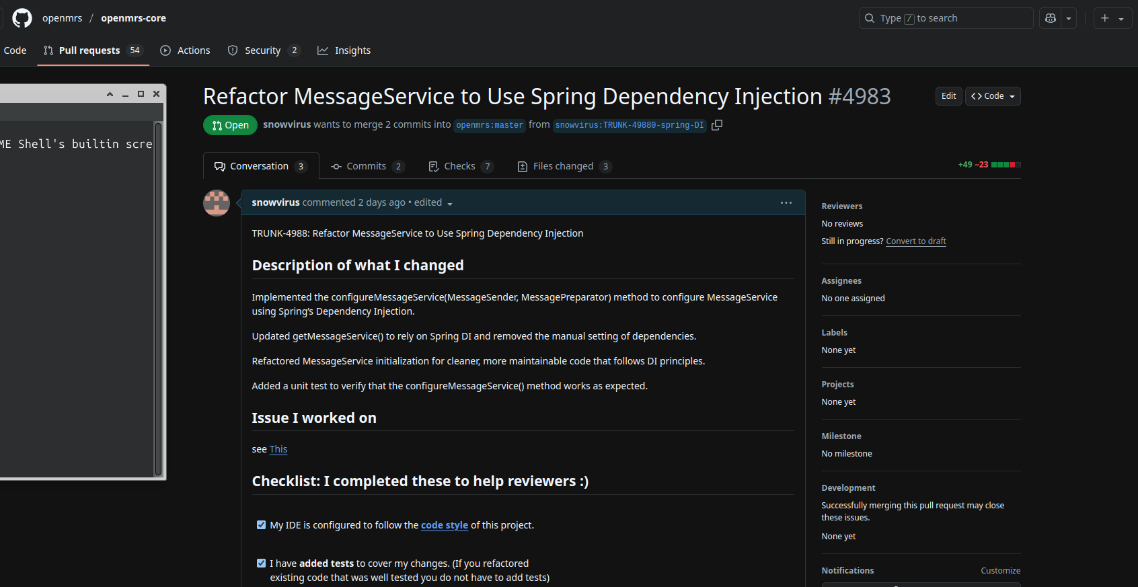Click the Security count badge 2
The height and width of the screenshot is (587, 1138).
294,50
